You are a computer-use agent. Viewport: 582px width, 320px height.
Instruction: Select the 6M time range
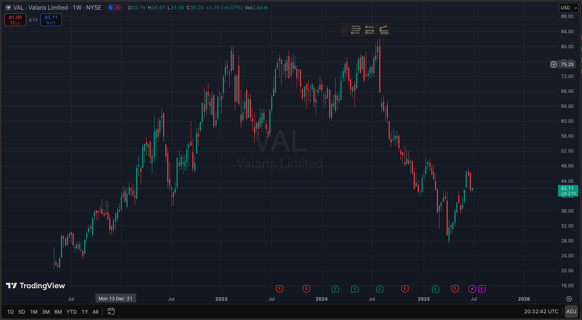(x=58, y=312)
